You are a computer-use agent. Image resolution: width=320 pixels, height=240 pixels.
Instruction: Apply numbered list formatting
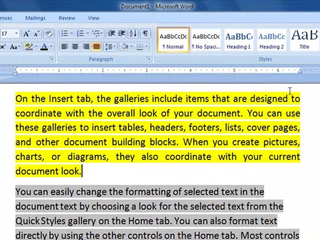(x=80, y=33)
